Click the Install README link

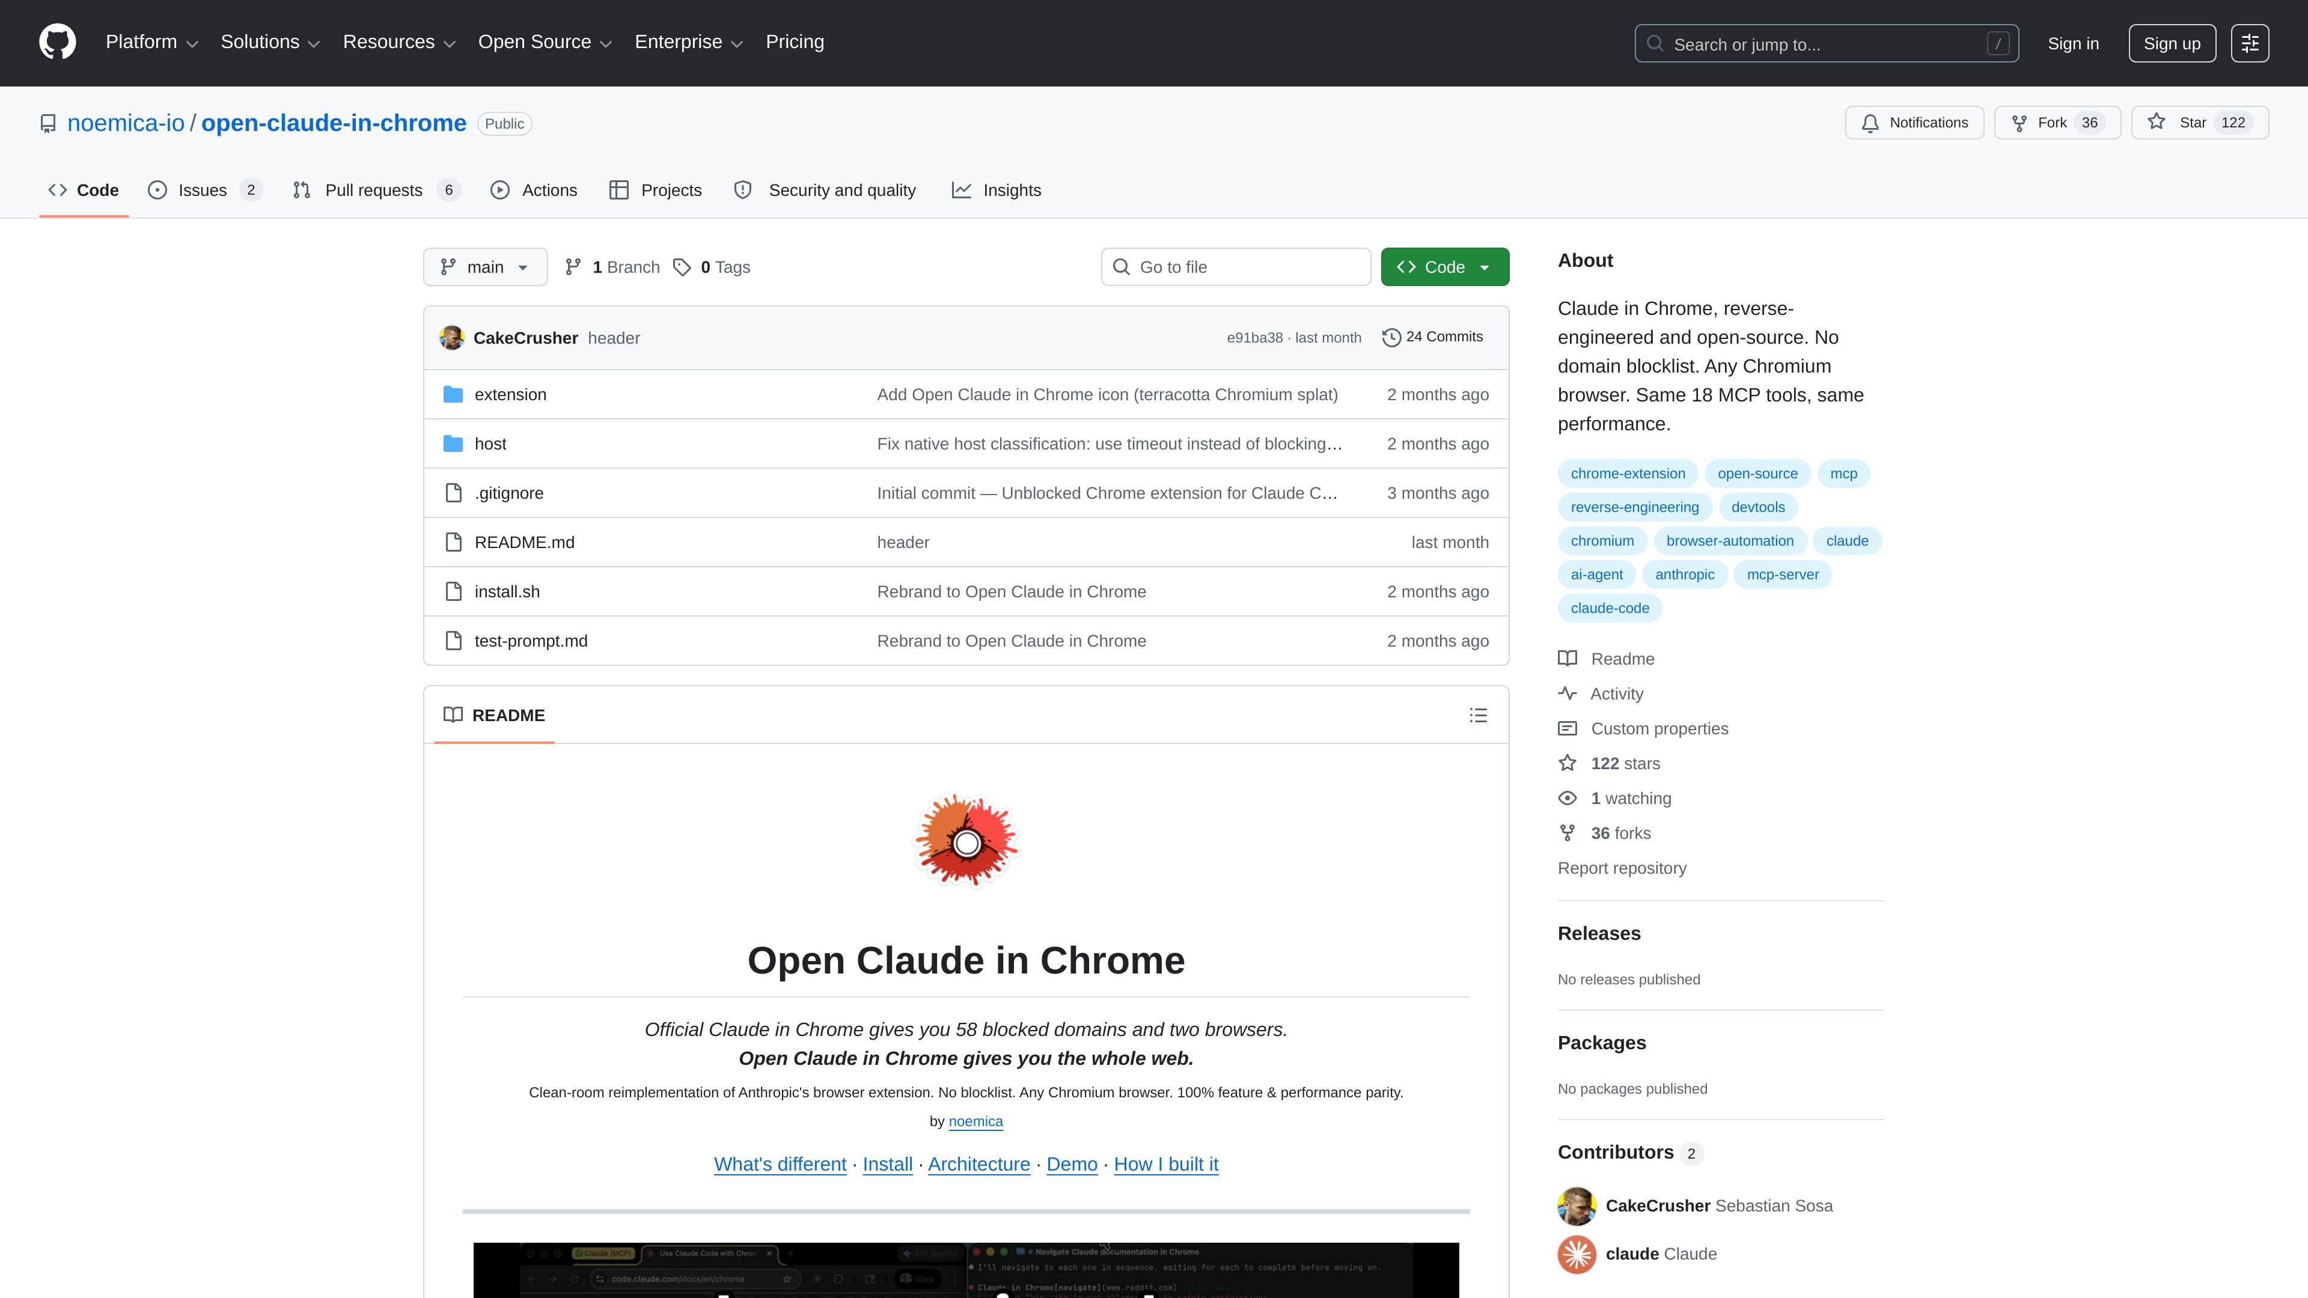pos(887,1163)
